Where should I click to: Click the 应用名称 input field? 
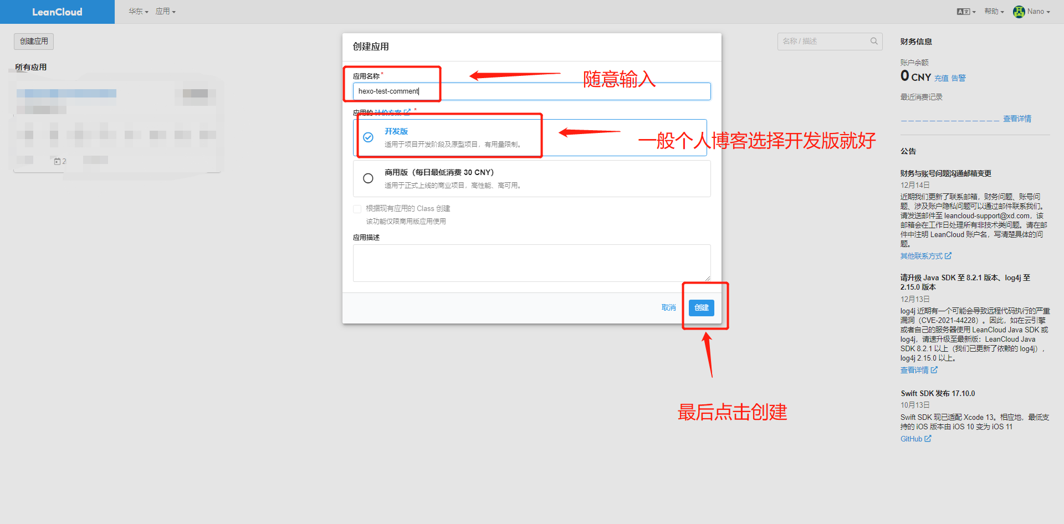(x=532, y=91)
